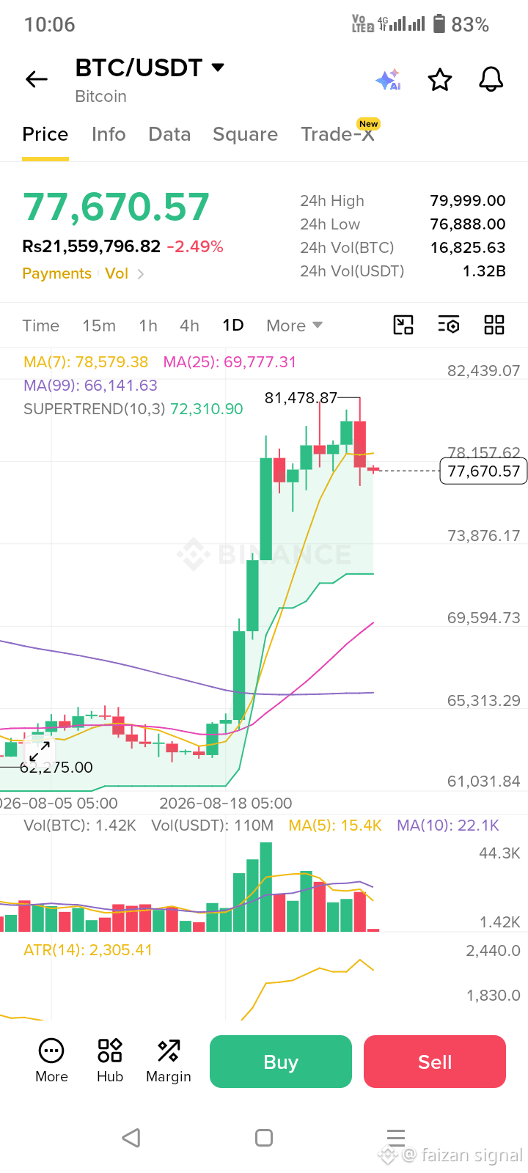Open the Payments Vol chevron
Image resolution: width=528 pixels, height=1173 pixels.
pyautogui.click(x=141, y=274)
